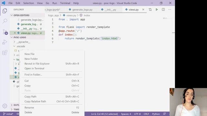
Task: Click the feedback icon in status bar
Action: point(164,114)
